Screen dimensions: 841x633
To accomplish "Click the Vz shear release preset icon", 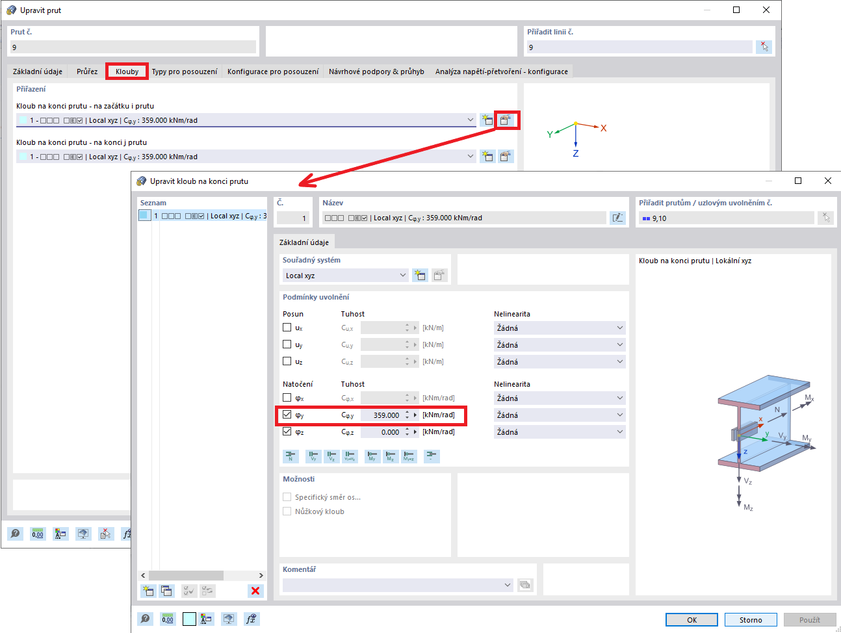I will [331, 456].
